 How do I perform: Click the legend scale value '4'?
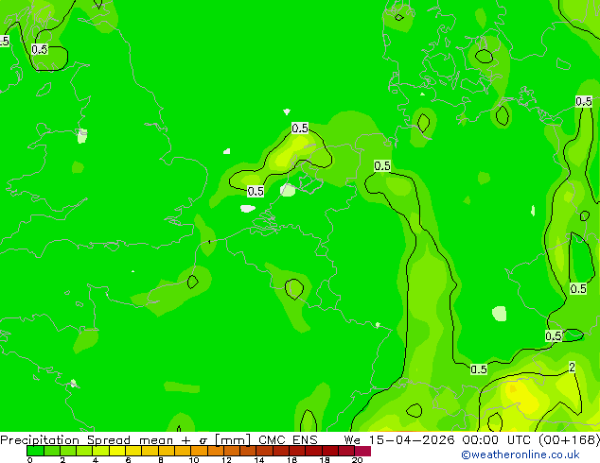96,460
